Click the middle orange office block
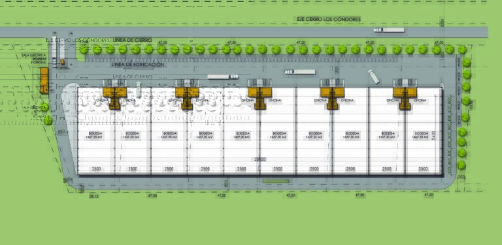 pos(260,96)
